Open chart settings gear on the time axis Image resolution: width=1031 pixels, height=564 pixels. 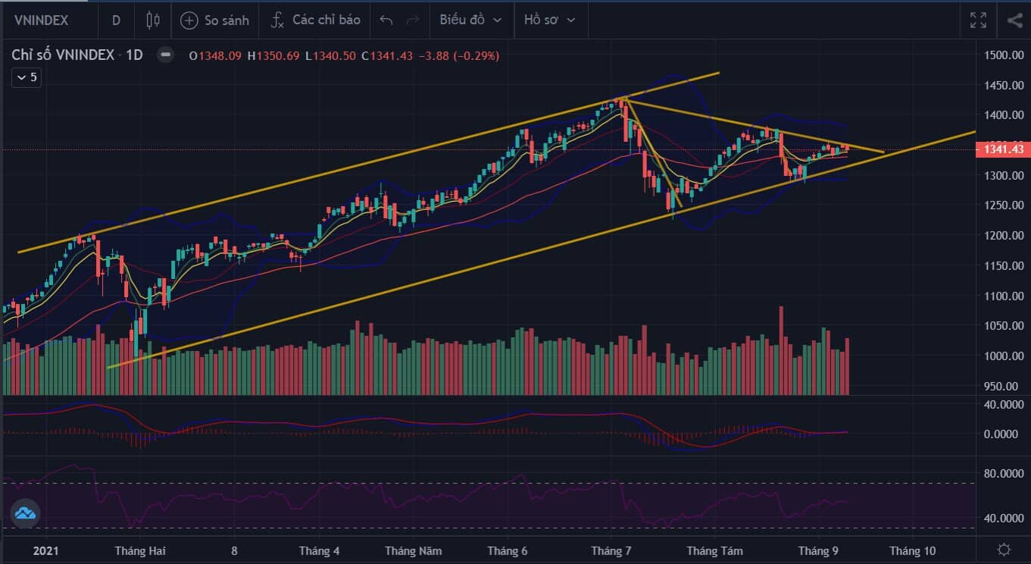tap(1004, 550)
